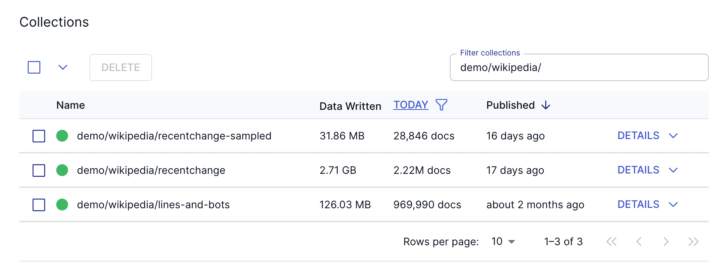
Task: Click the green status dot for lines-and-bots
Action: pyautogui.click(x=62, y=205)
